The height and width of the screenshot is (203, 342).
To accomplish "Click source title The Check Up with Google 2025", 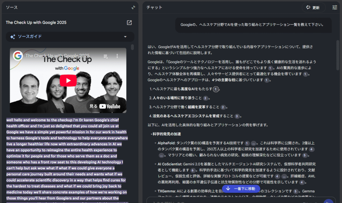I will (x=36, y=22).
